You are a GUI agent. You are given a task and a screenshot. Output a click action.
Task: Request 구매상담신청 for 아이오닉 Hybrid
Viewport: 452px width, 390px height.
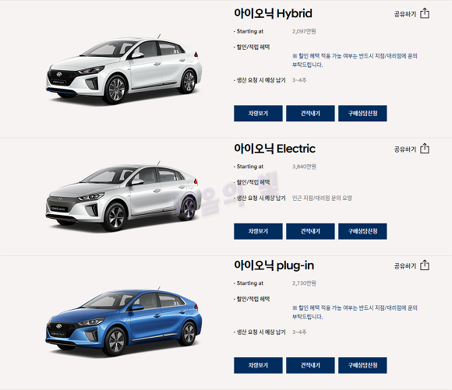362,113
